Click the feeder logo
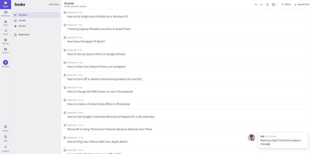Screen dimensions: 310x154 20,5
